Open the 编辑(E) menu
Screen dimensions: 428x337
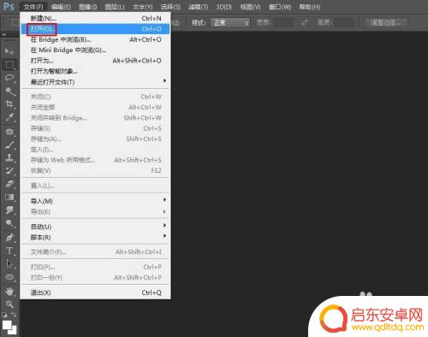[61, 7]
